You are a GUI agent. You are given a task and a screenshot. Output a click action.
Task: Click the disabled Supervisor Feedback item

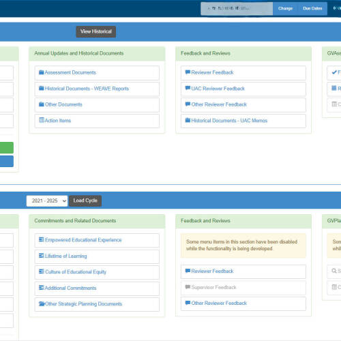coord(243,288)
